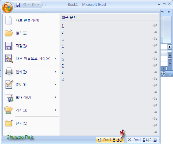Toggle the pushpin beside recent document 9
Image resolution: width=173 pixels, height=144 pixels.
pos(155,79)
